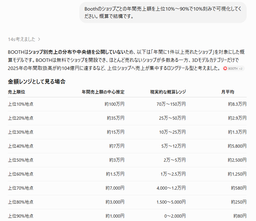Select the monthly cell '約2.9万円'
This screenshot has height=221, width=256.
(237, 118)
